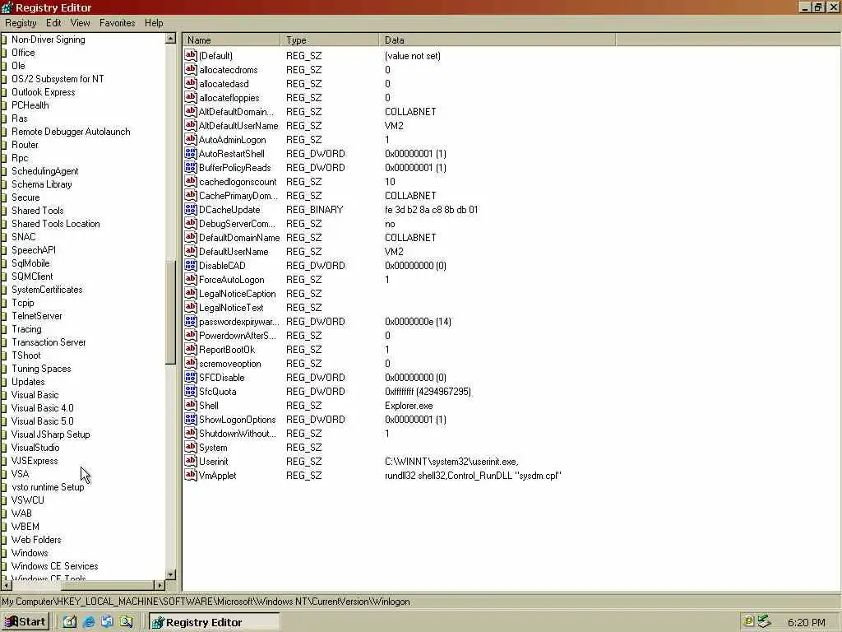Click tree pane horizontal scroll left arrow
The width and height of the screenshot is (842, 632).
[x=6, y=585]
